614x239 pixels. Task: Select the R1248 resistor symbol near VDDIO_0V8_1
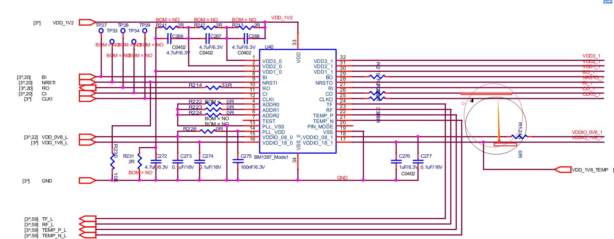point(519,137)
